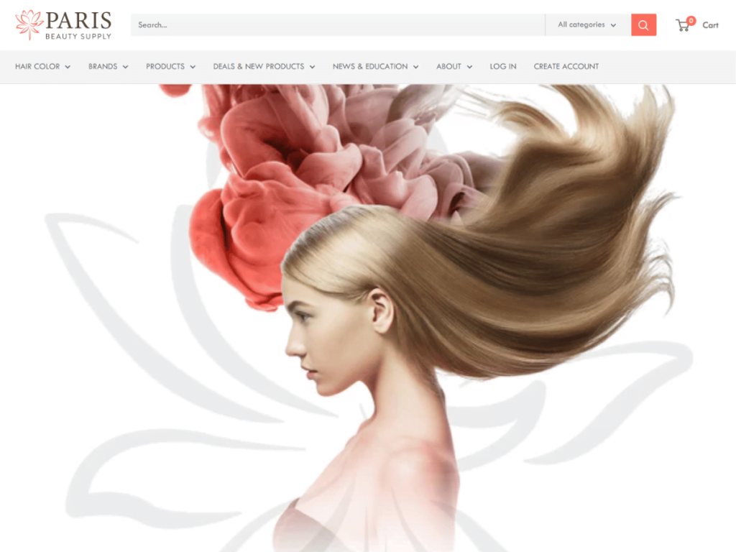Click the magnifying glass search button
The image size is (736, 552).
point(643,25)
